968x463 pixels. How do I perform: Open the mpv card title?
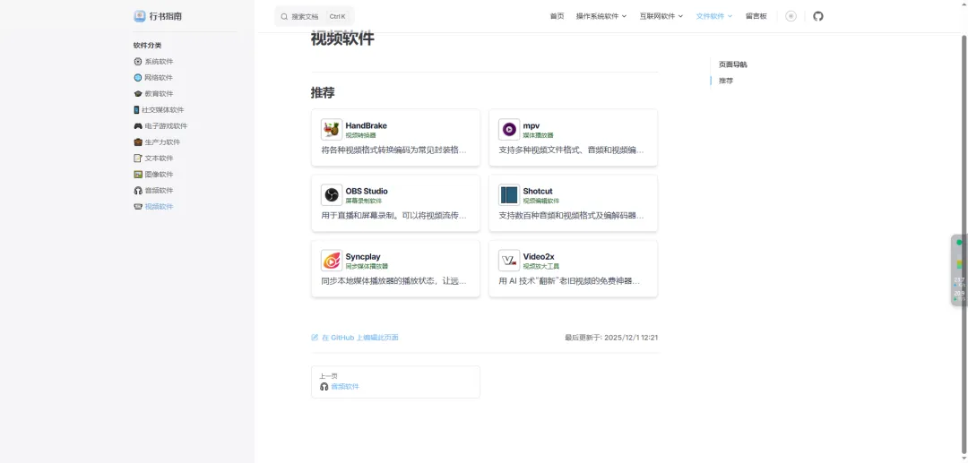(531, 125)
